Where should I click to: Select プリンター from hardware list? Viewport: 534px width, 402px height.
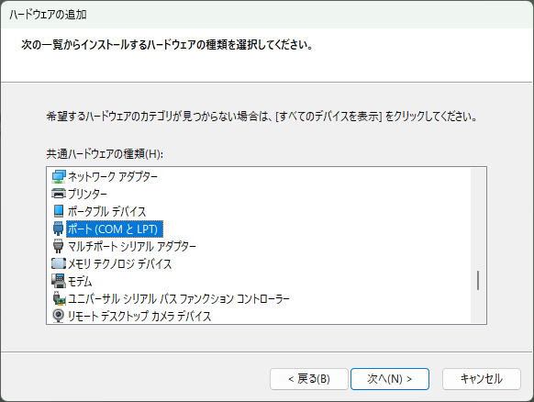[87, 194]
